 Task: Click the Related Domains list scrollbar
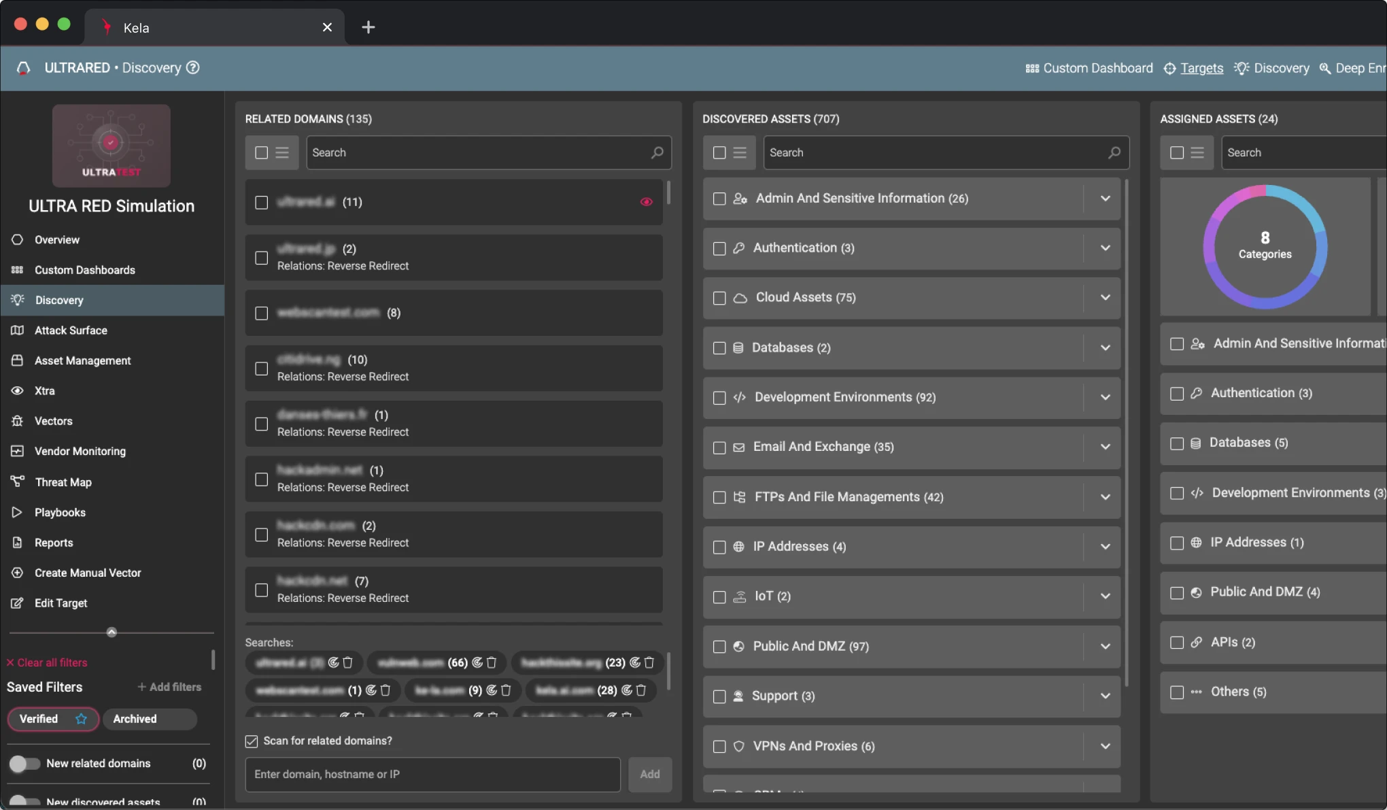coord(668,192)
